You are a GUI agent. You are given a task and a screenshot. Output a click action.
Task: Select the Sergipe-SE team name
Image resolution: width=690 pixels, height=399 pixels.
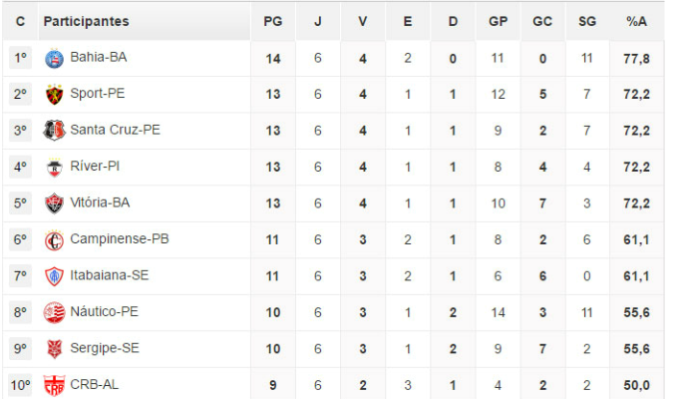point(105,348)
